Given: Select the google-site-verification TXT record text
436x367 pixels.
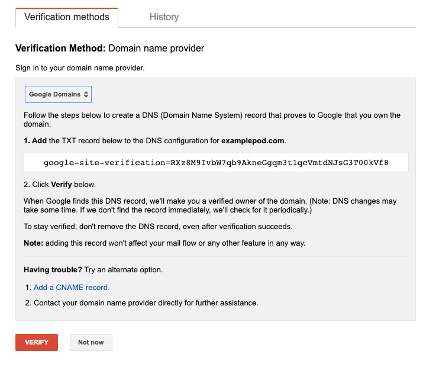Looking at the screenshot, I should (216, 163).
